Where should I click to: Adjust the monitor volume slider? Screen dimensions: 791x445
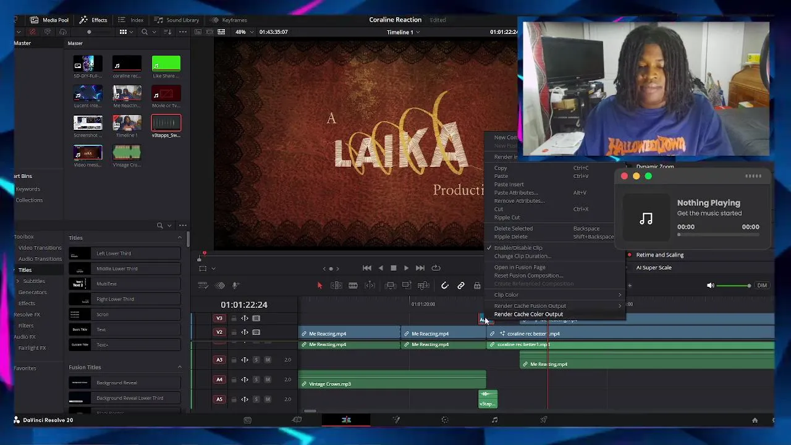coord(734,286)
